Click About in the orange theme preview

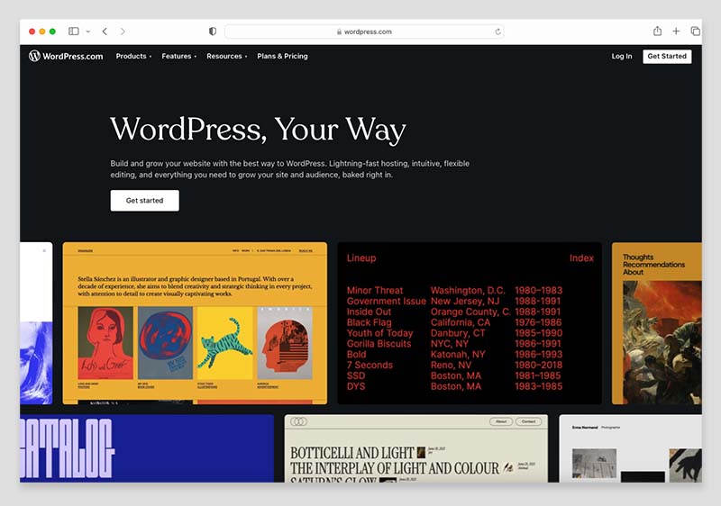(x=633, y=272)
